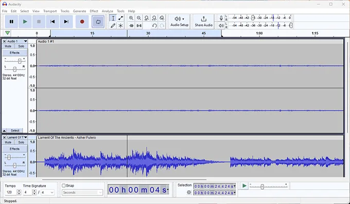This screenshot has width=350, height=204.
Task: Click Fit selection to width icon
Action: point(146,18)
